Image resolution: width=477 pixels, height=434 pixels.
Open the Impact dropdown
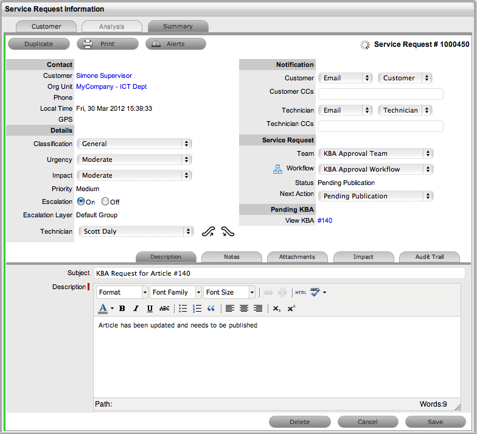point(134,175)
